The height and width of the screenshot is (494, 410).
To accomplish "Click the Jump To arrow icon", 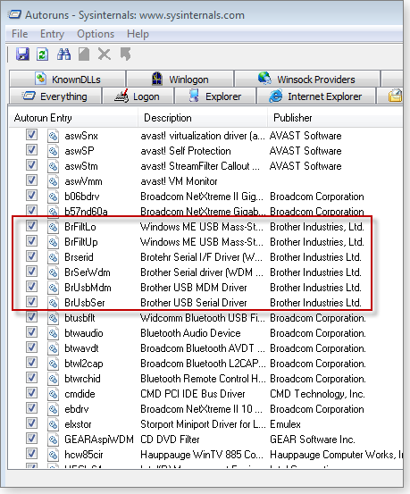I will click(x=126, y=54).
